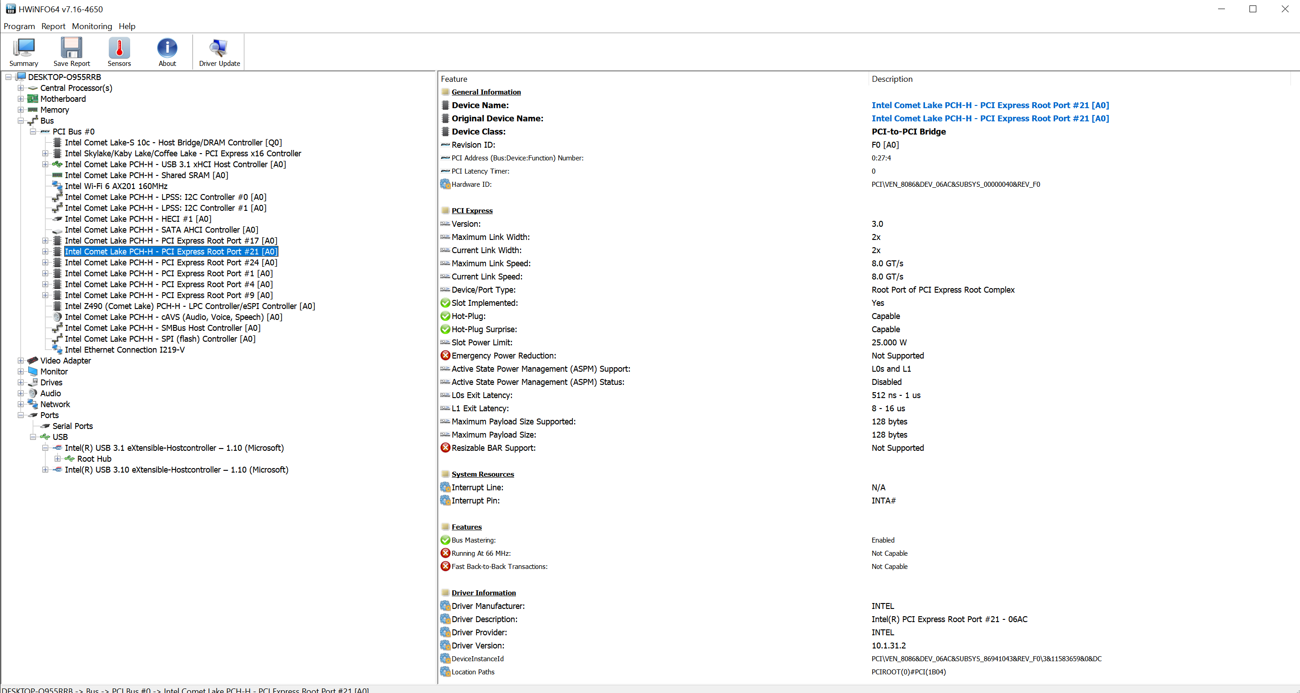Click the Feature column header
This screenshot has height=693, width=1300.
point(454,79)
